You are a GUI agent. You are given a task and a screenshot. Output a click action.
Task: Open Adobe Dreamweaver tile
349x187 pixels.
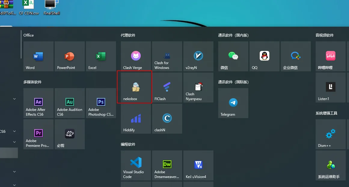click(167, 165)
